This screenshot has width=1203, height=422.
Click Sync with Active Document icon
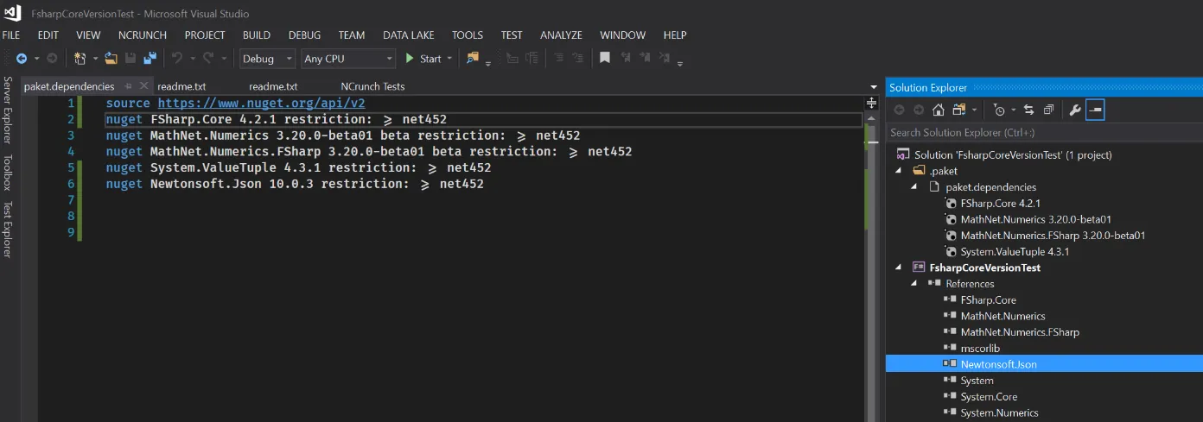click(x=1028, y=110)
